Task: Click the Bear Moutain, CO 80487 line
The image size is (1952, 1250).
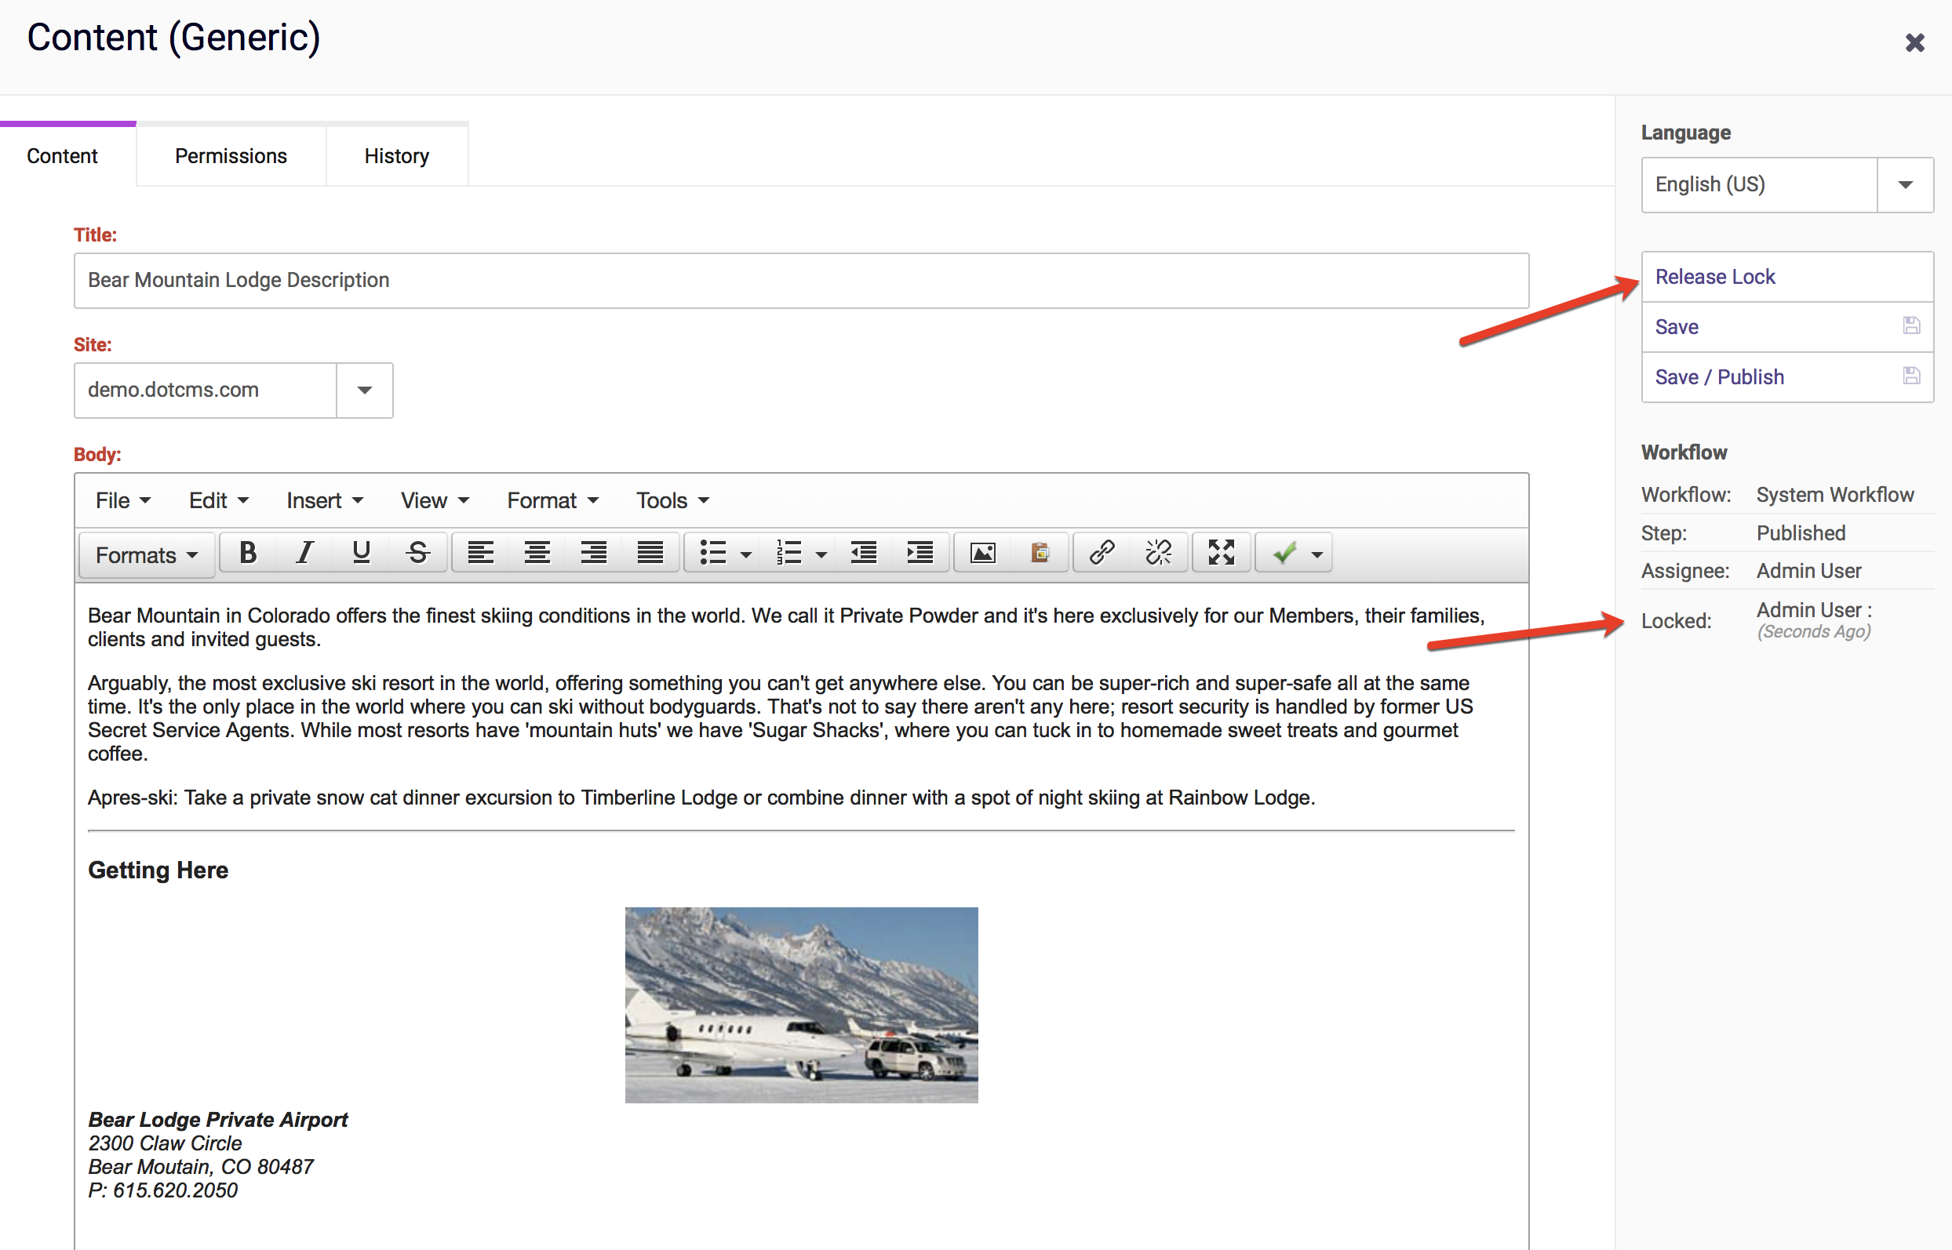Action: (201, 1166)
